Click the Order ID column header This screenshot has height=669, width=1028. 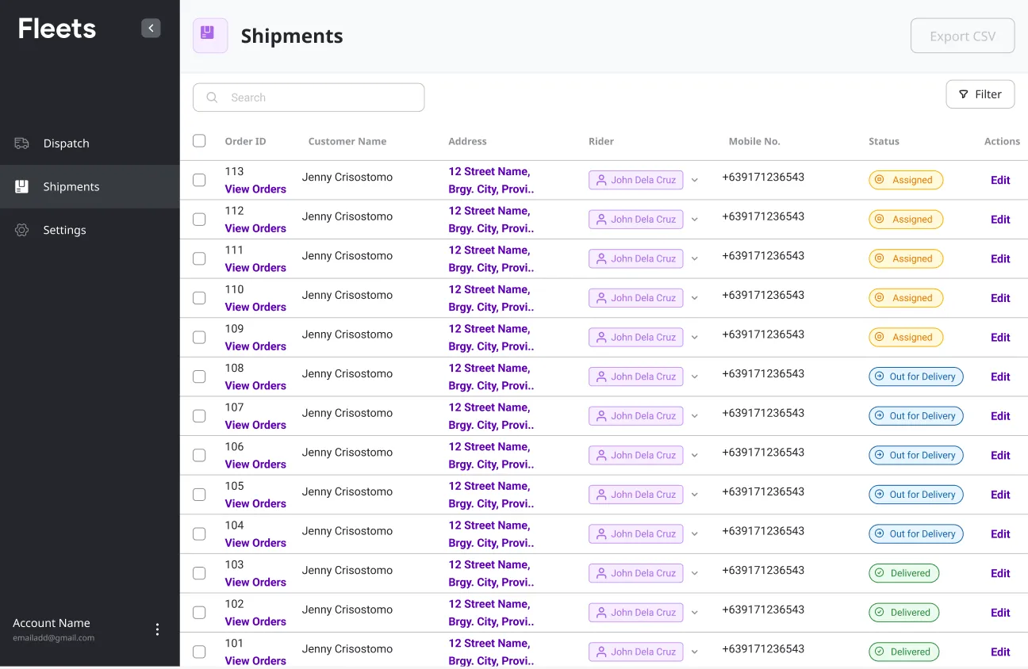pyautogui.click(x=245, y=141)
